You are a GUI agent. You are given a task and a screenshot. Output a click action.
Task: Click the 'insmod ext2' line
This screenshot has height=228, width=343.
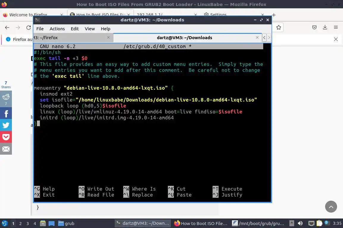coord(56,94)
